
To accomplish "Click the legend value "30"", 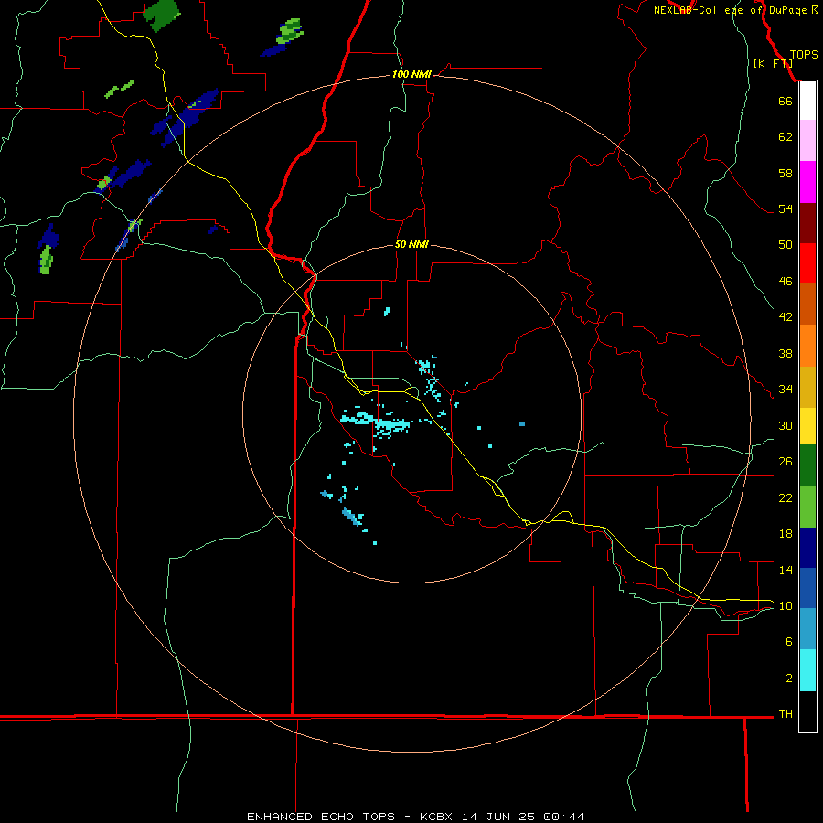I will pos(786,425).
